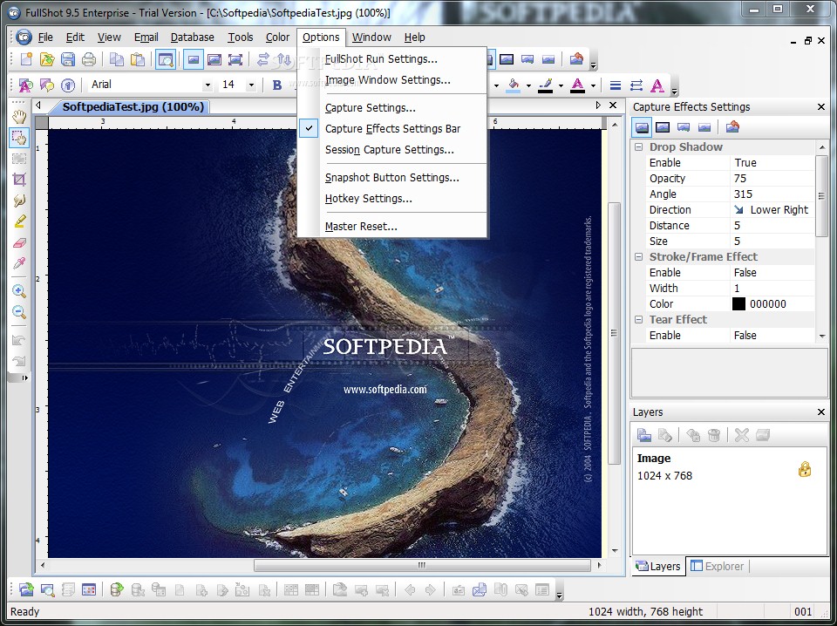The width and height of the screenshot is (837, 626).
Task: Click the line style icon
Action: [x=616, y=85]
